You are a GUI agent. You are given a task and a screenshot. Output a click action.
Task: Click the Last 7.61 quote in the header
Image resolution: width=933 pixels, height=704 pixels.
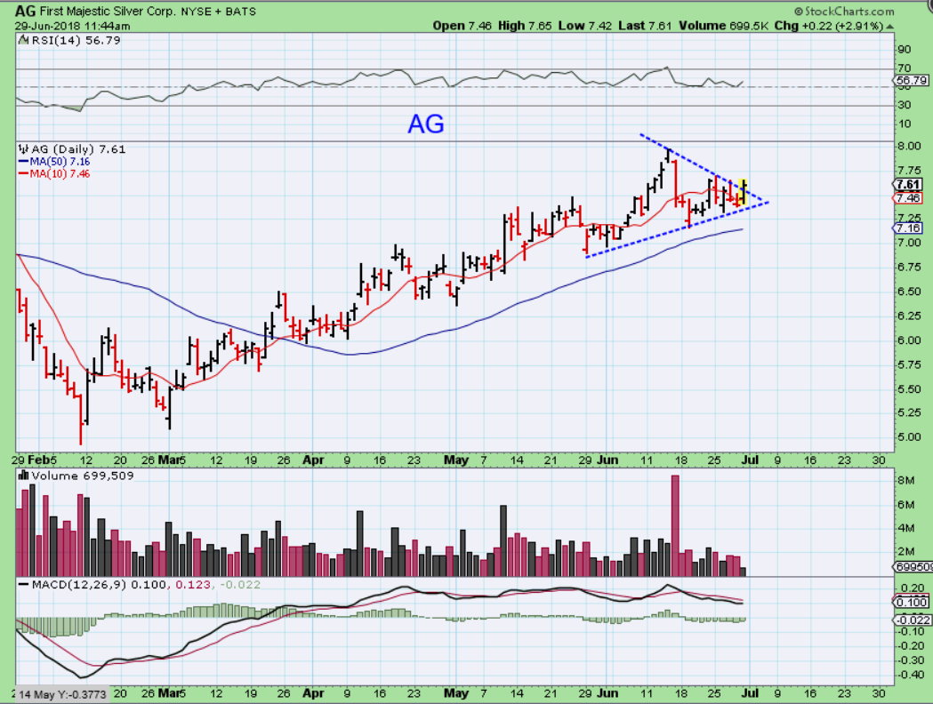pyautogui.click(x=645, y=26)
